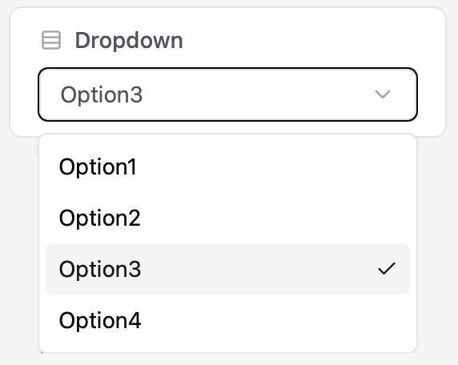Click the gray list icon in header
This screenshot has width=458, height=365.
click(x=51, y=40)
